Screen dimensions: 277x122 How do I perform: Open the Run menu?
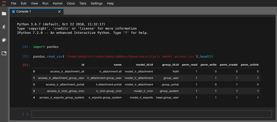click(x=45, y=4)
